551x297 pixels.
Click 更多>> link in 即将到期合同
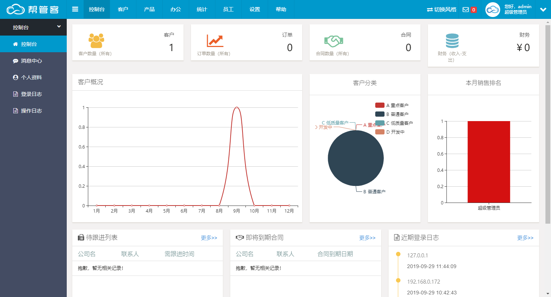[x=367, y=238]
